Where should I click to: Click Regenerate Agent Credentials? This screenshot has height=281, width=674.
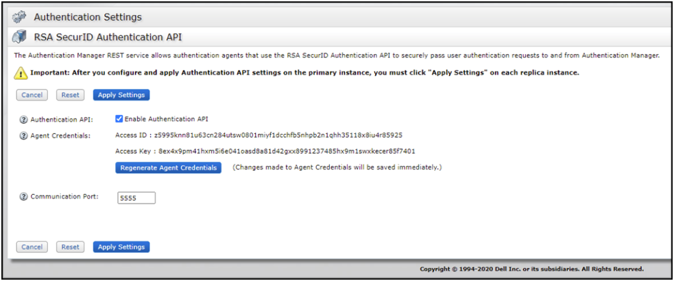(168, 168)
